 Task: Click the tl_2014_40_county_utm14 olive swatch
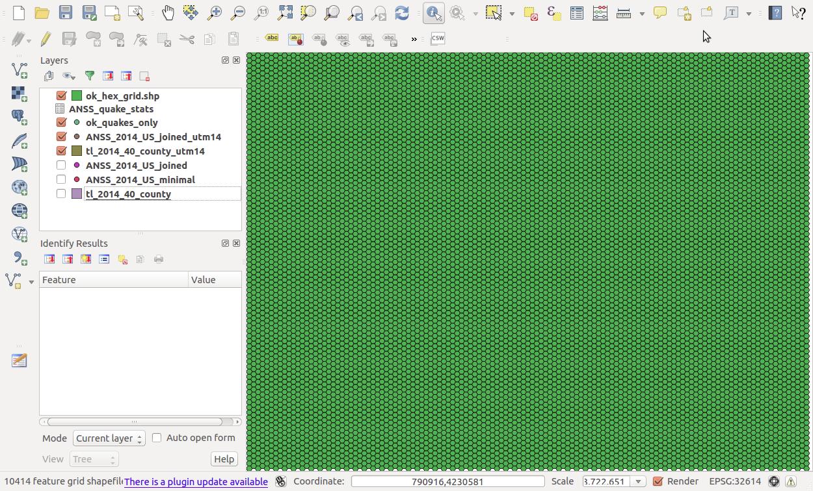click(x=77, y=151)
